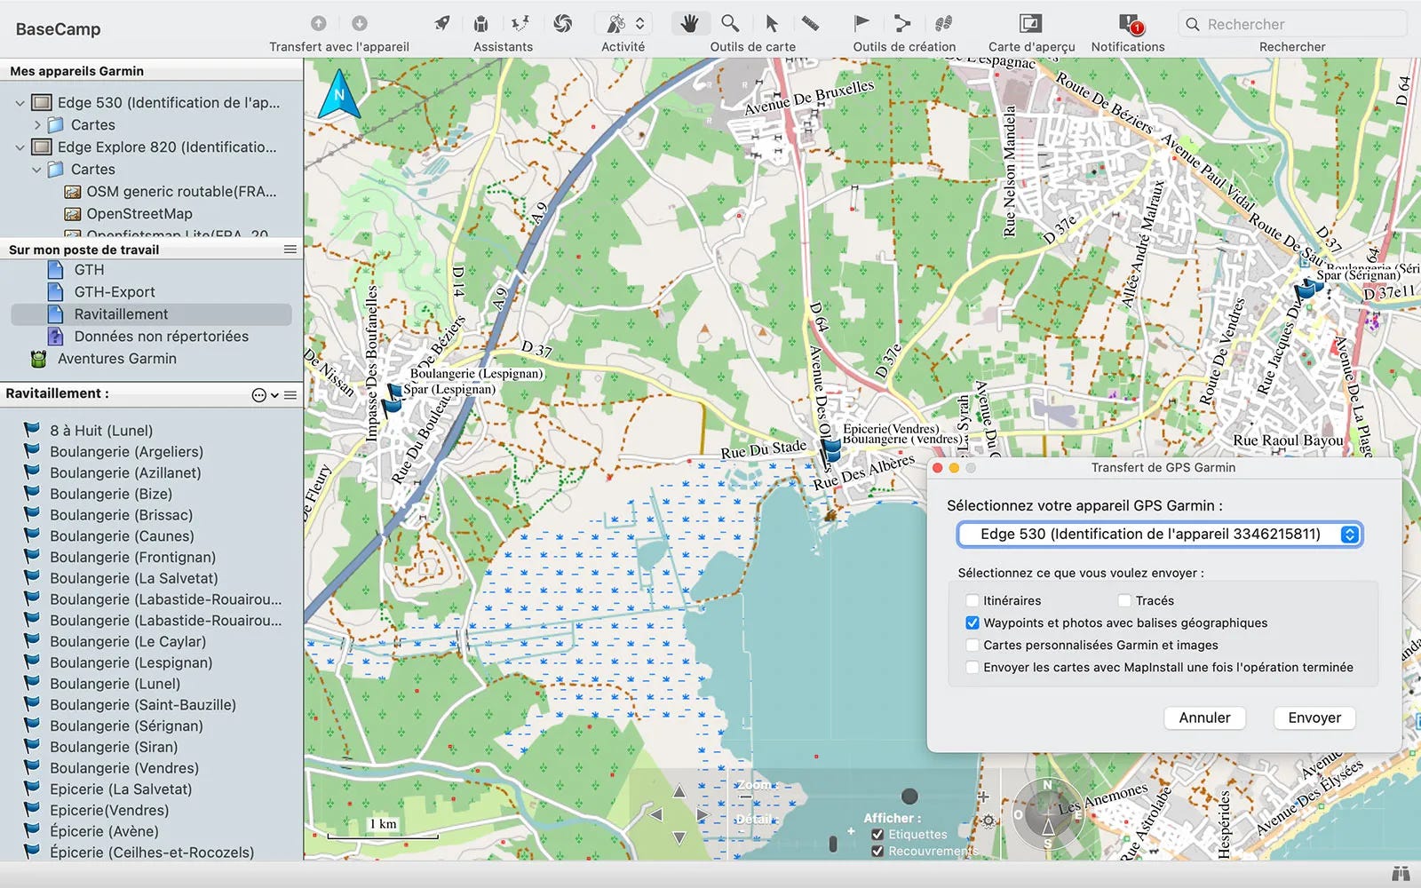Select waypoint Boulangerie (Lespignan) in list
Screen dimensions: 1421x888
point(131,662)
